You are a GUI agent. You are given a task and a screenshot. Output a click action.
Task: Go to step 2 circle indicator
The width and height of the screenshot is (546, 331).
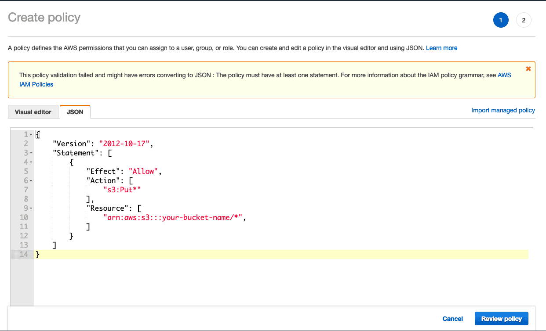pos(524,20)
